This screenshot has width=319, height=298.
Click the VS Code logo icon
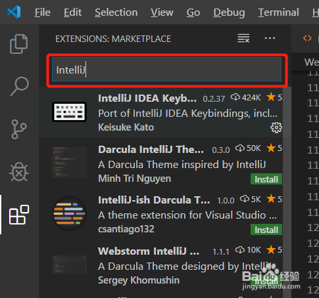(x=14, y=12)
